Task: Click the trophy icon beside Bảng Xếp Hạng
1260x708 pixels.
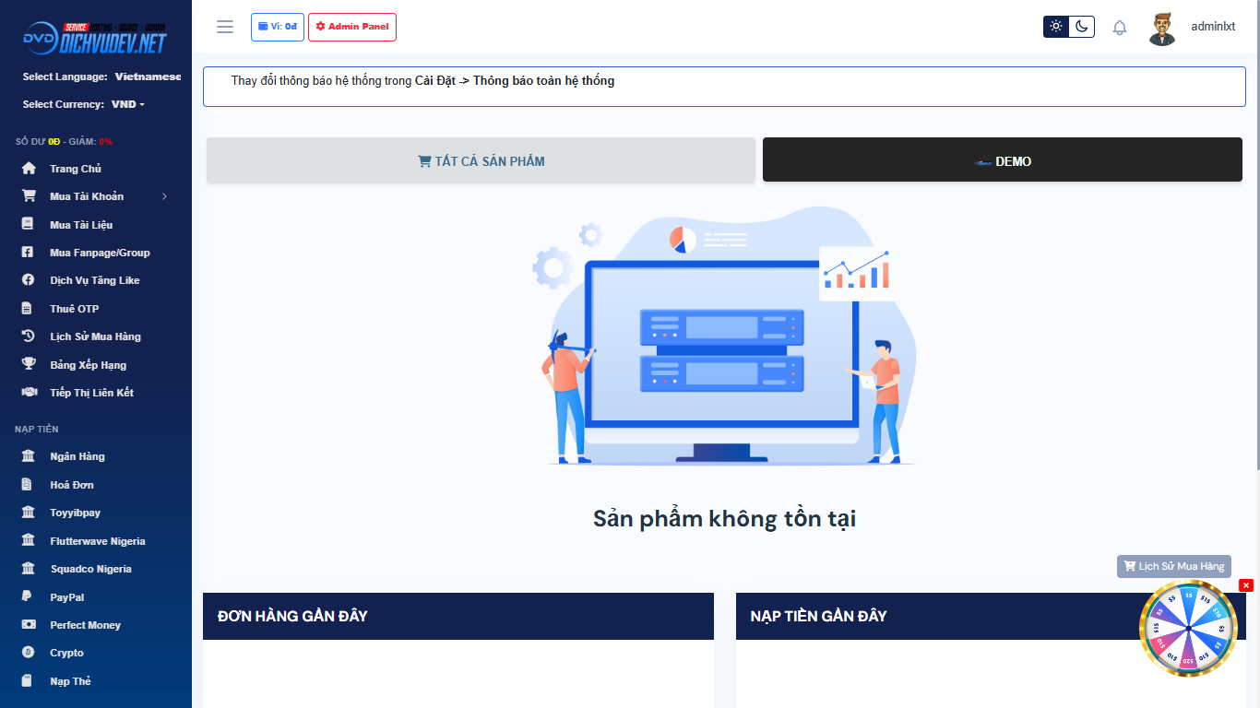Action: coord(29,364)
